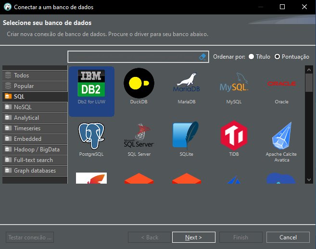
Task: Pick the SQLite feather driver
Action: (x=187, y=139)
